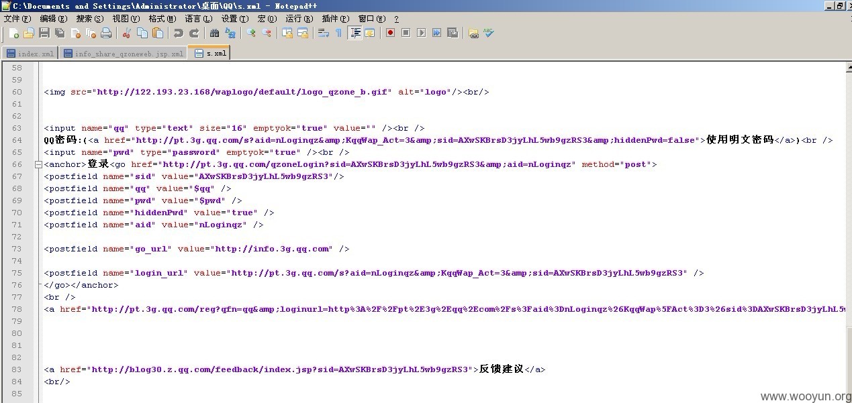
Task: Click the blog30.z.qq.com feedback URL
Action: pyautogui.click(x=280, y=369)
